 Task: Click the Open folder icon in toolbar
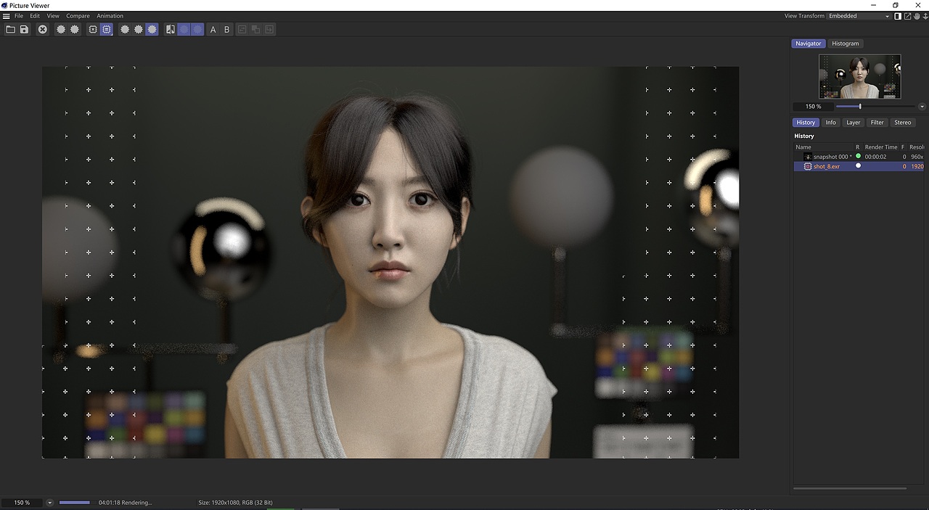(x=10, y=30)
